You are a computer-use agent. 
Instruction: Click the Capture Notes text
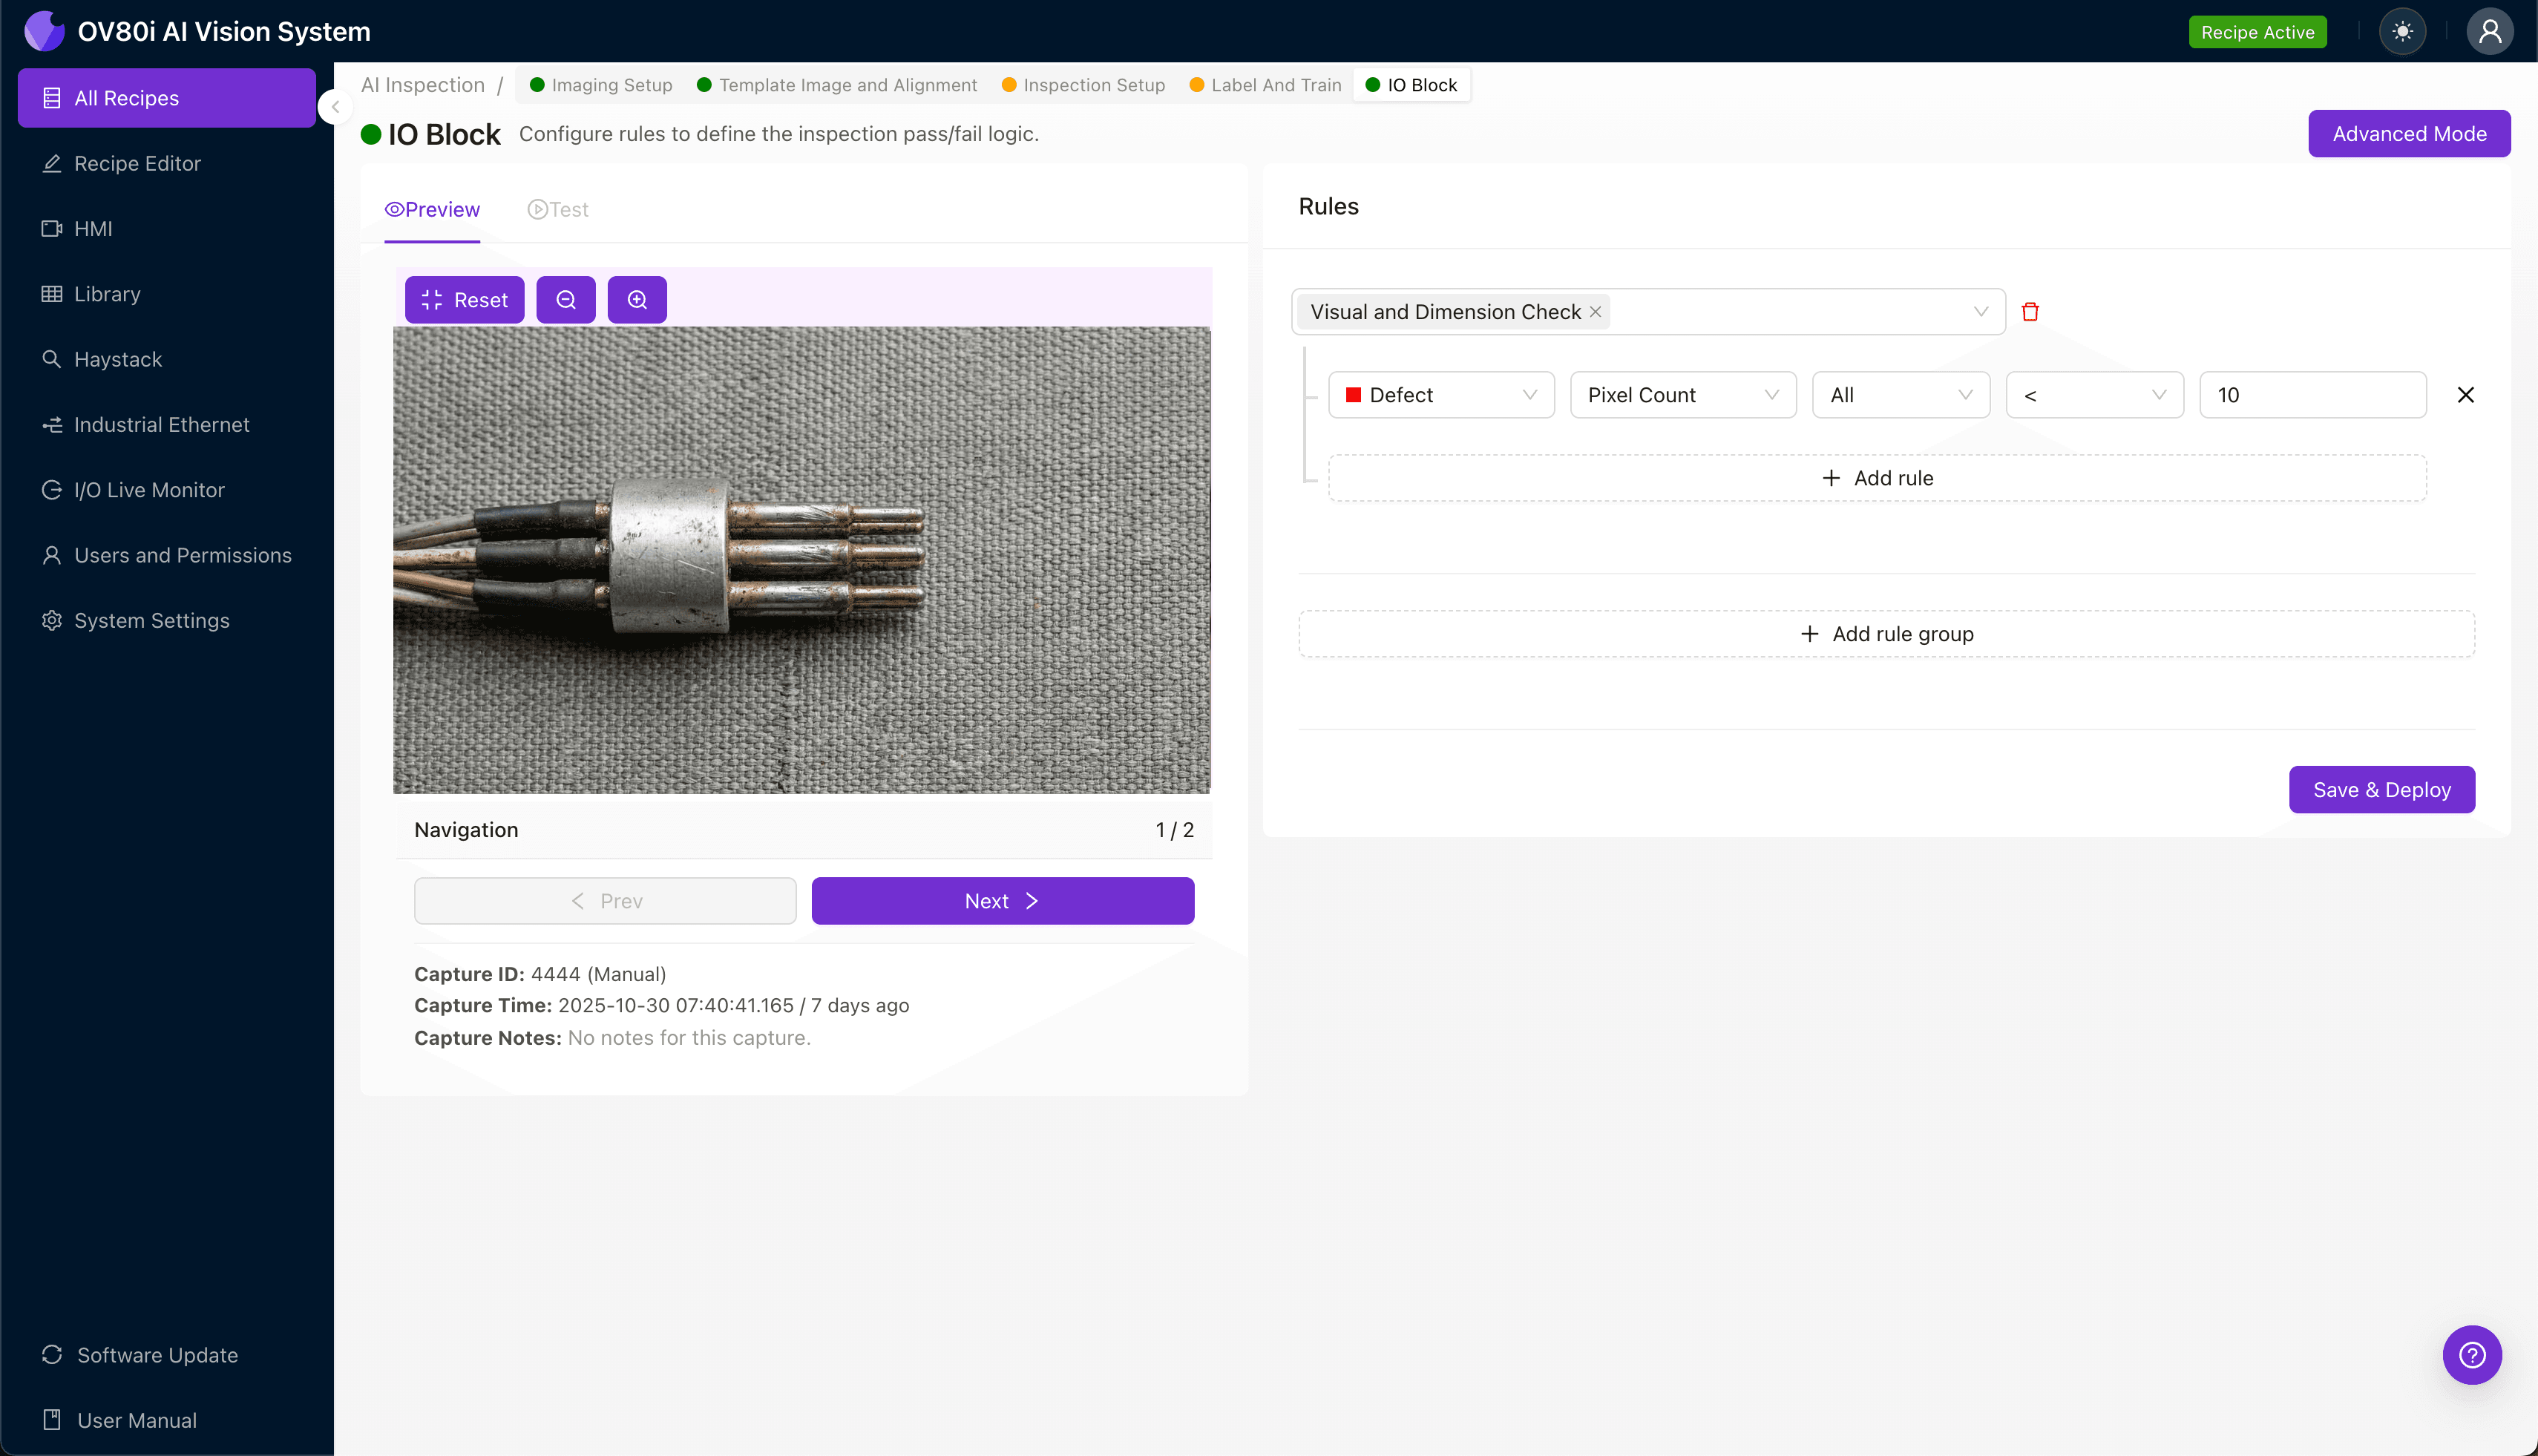point(612,1038)
